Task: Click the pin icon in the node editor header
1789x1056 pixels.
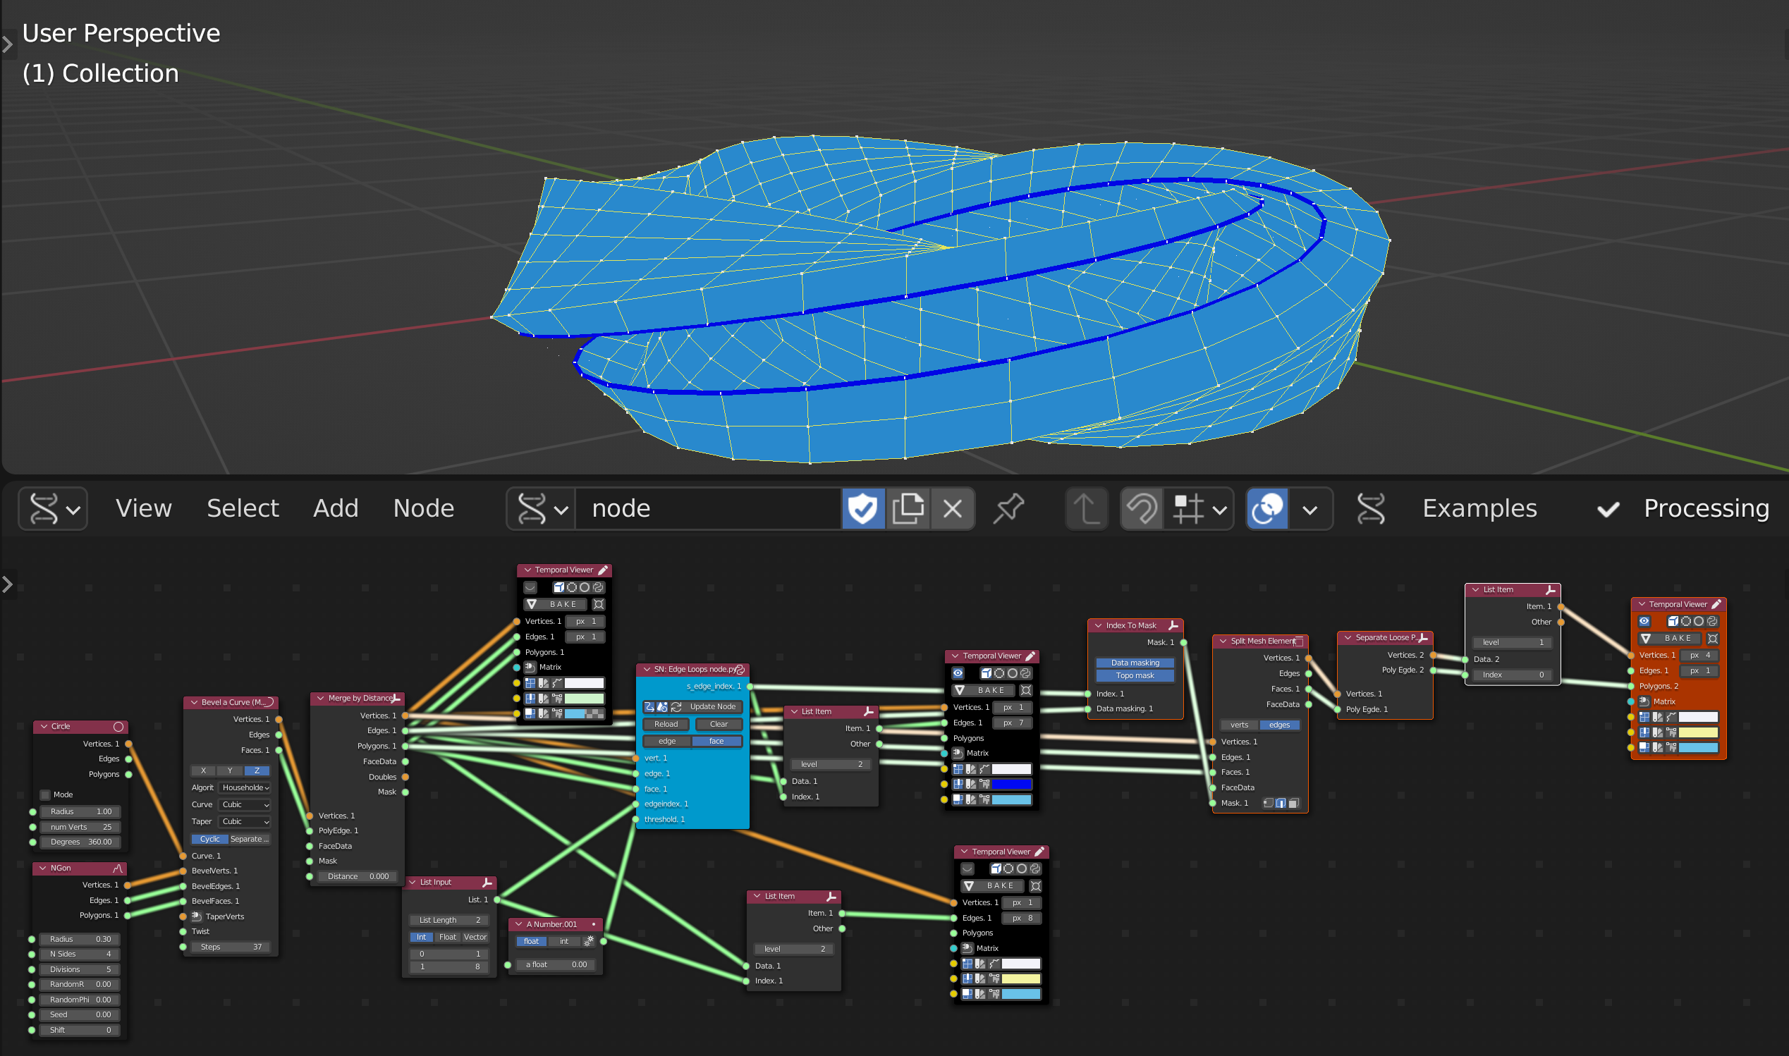Action: tap(1009, 508)
